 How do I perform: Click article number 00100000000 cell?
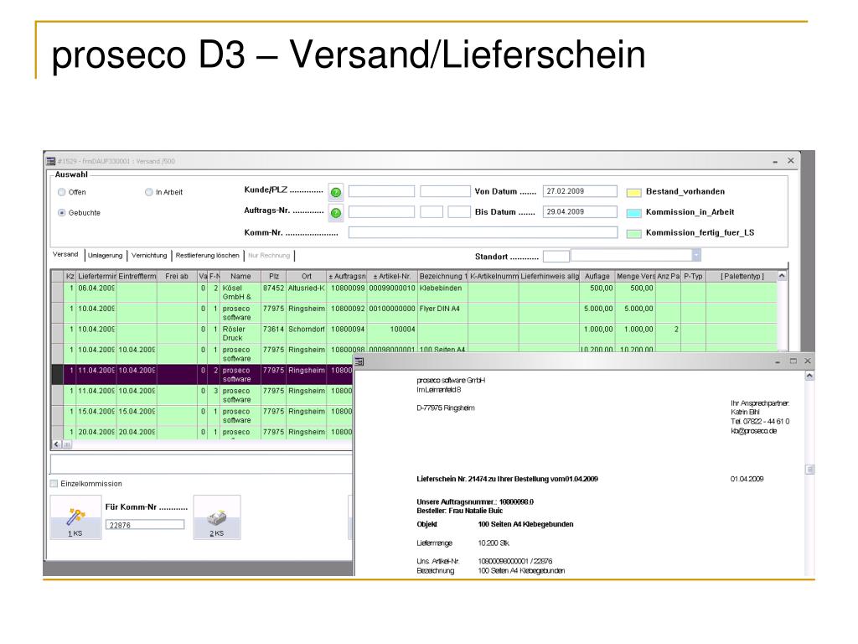coord(392,314)
